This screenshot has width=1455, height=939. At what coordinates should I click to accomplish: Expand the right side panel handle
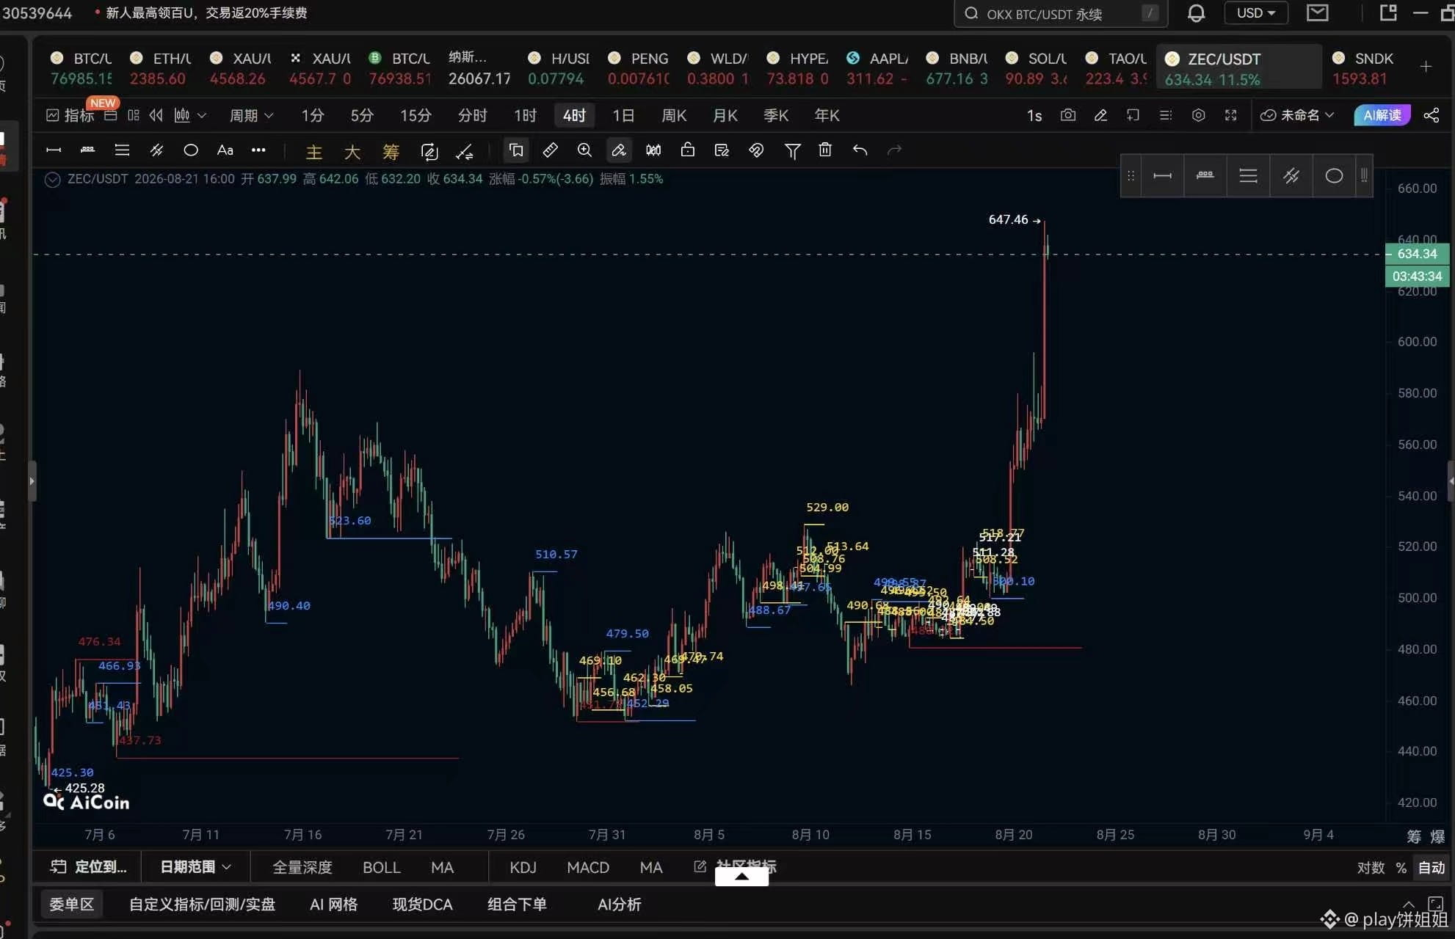tap(1451, 481)
